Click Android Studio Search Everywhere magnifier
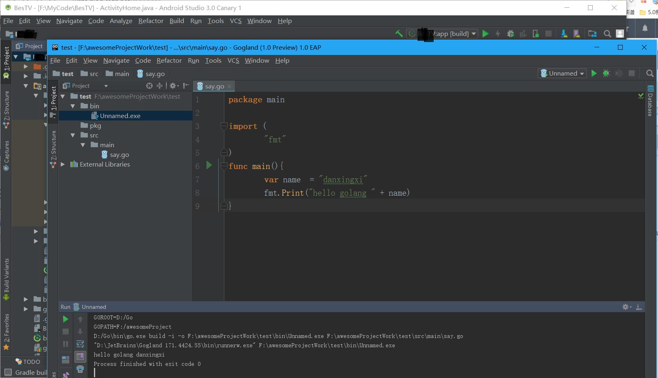This screenshot has width=658, height=378. [607, 34]
